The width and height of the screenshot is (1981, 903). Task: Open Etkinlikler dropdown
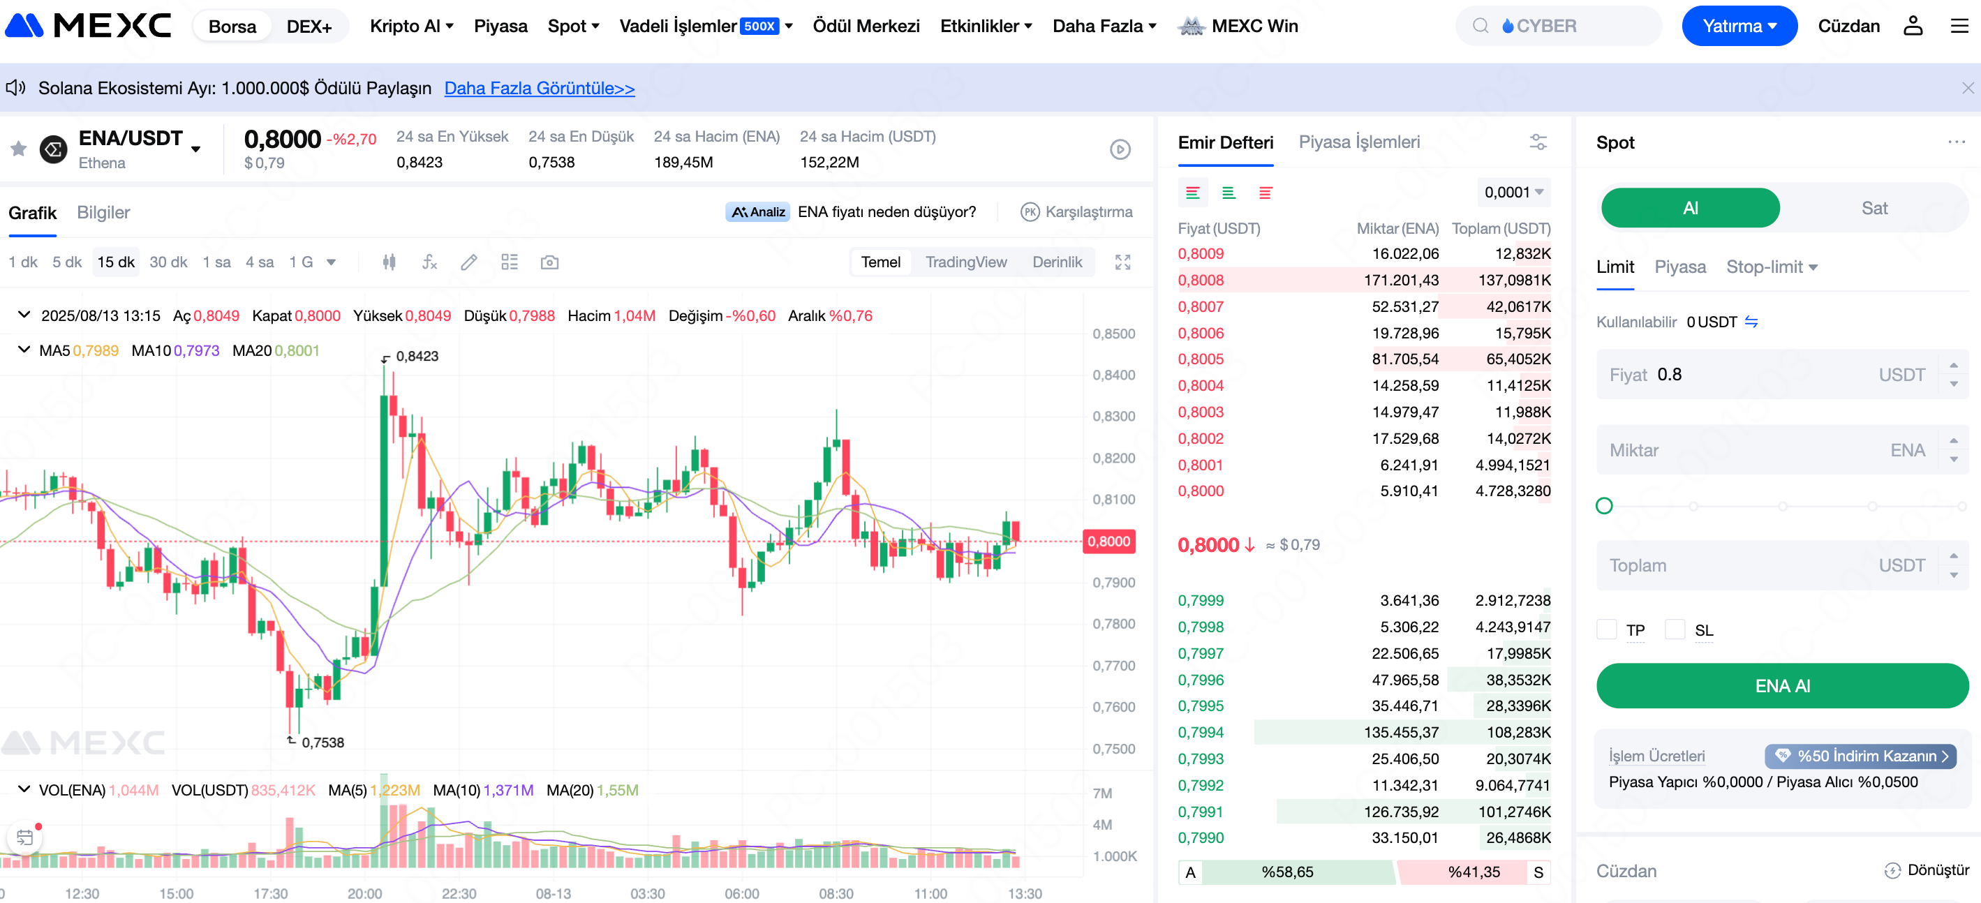(985, 26)
